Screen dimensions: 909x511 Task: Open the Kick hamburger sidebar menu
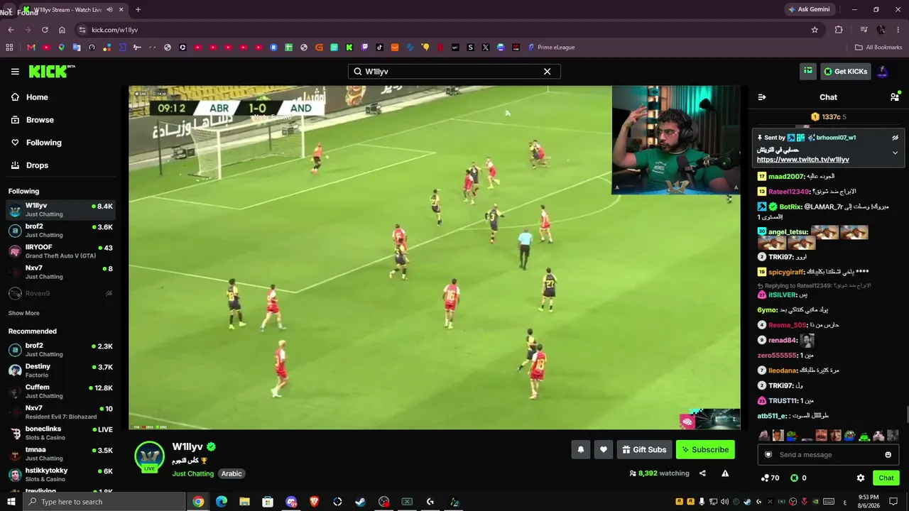point(15,72)
